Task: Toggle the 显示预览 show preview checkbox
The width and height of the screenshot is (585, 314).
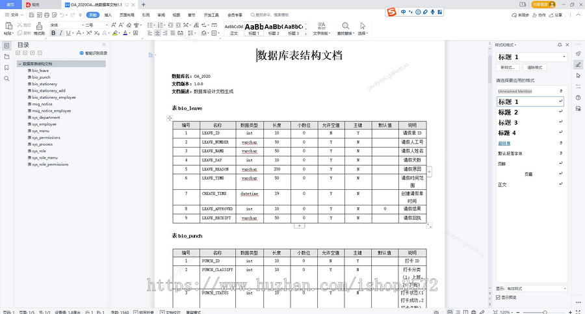Action: (x=498, y=297)
